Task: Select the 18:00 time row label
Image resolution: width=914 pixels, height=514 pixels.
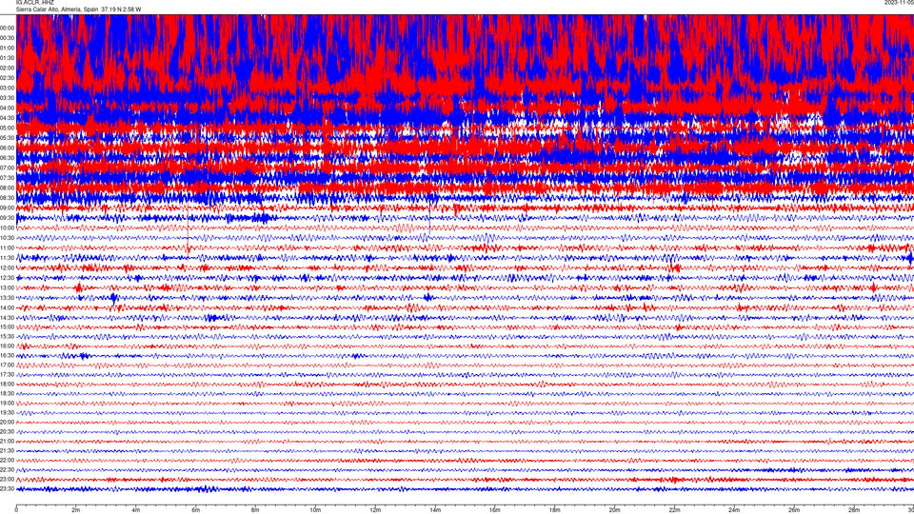Action: pyautogui.click(x=7, y=384)
